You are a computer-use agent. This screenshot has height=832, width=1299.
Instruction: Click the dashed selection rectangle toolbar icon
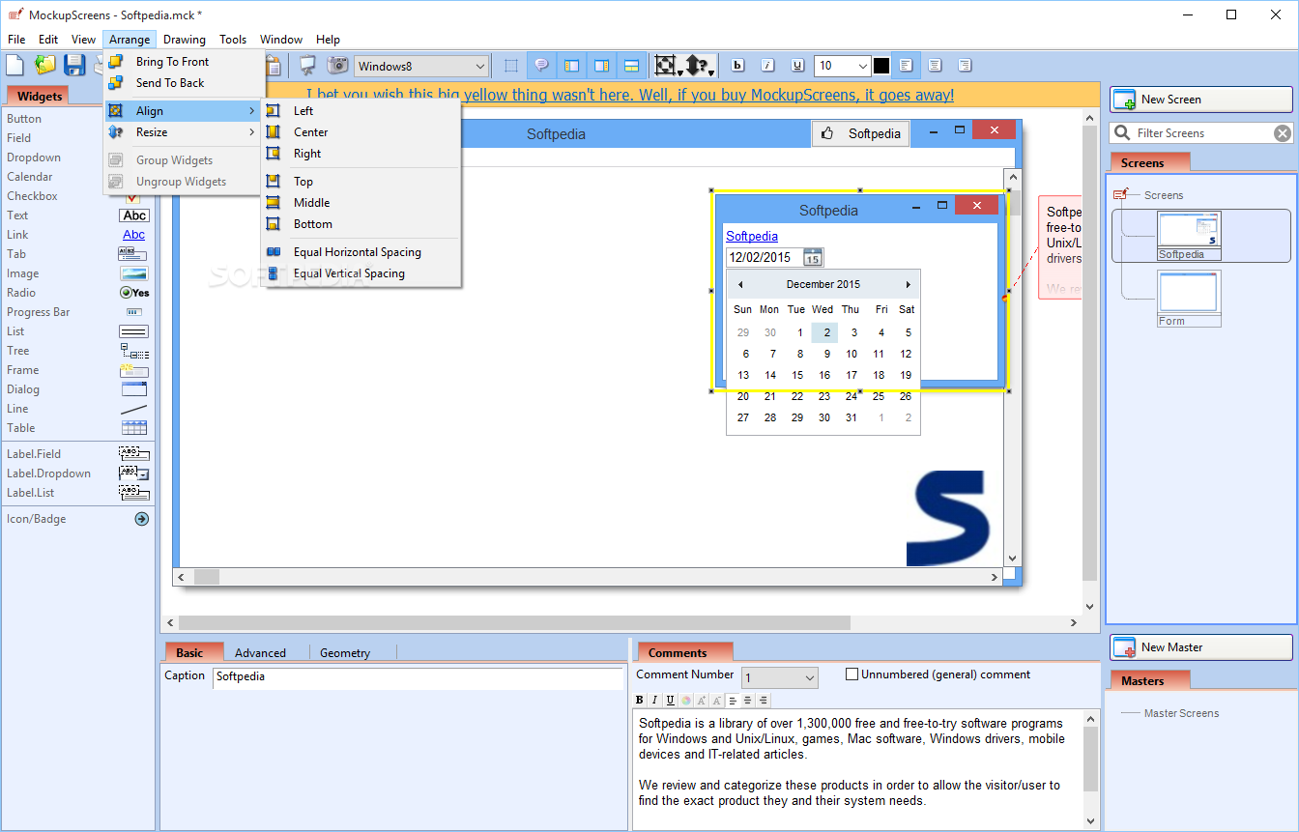511,66
